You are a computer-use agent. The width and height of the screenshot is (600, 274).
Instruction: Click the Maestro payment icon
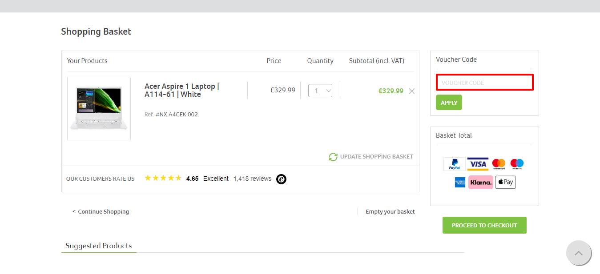(517, 164)
